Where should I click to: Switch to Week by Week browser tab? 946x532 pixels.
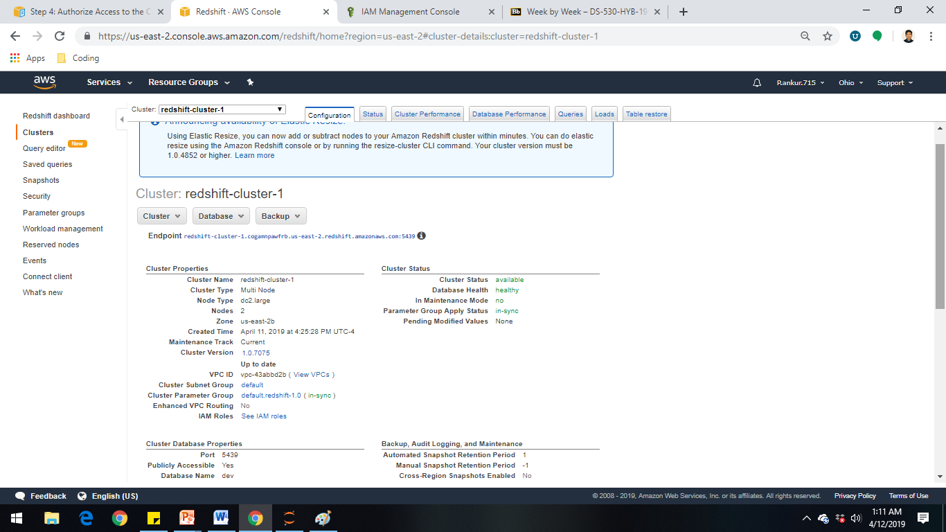click(x=586, y=12)
